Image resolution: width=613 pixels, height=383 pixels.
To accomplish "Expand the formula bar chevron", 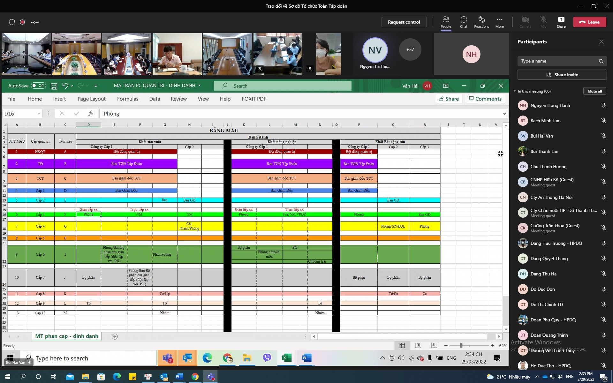I will pyautogui.click(x=504, y=114).
